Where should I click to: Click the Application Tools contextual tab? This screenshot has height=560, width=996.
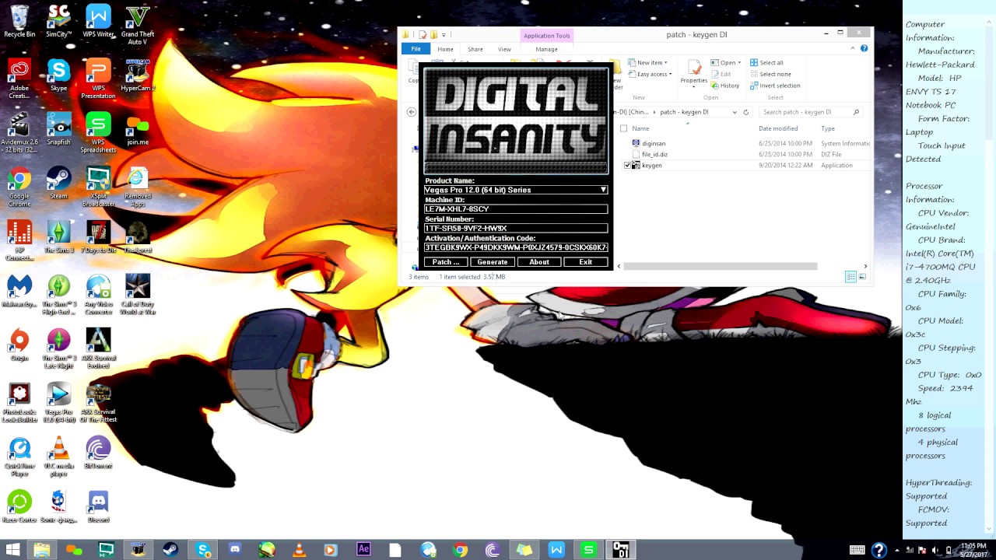(x=546, y=36)
